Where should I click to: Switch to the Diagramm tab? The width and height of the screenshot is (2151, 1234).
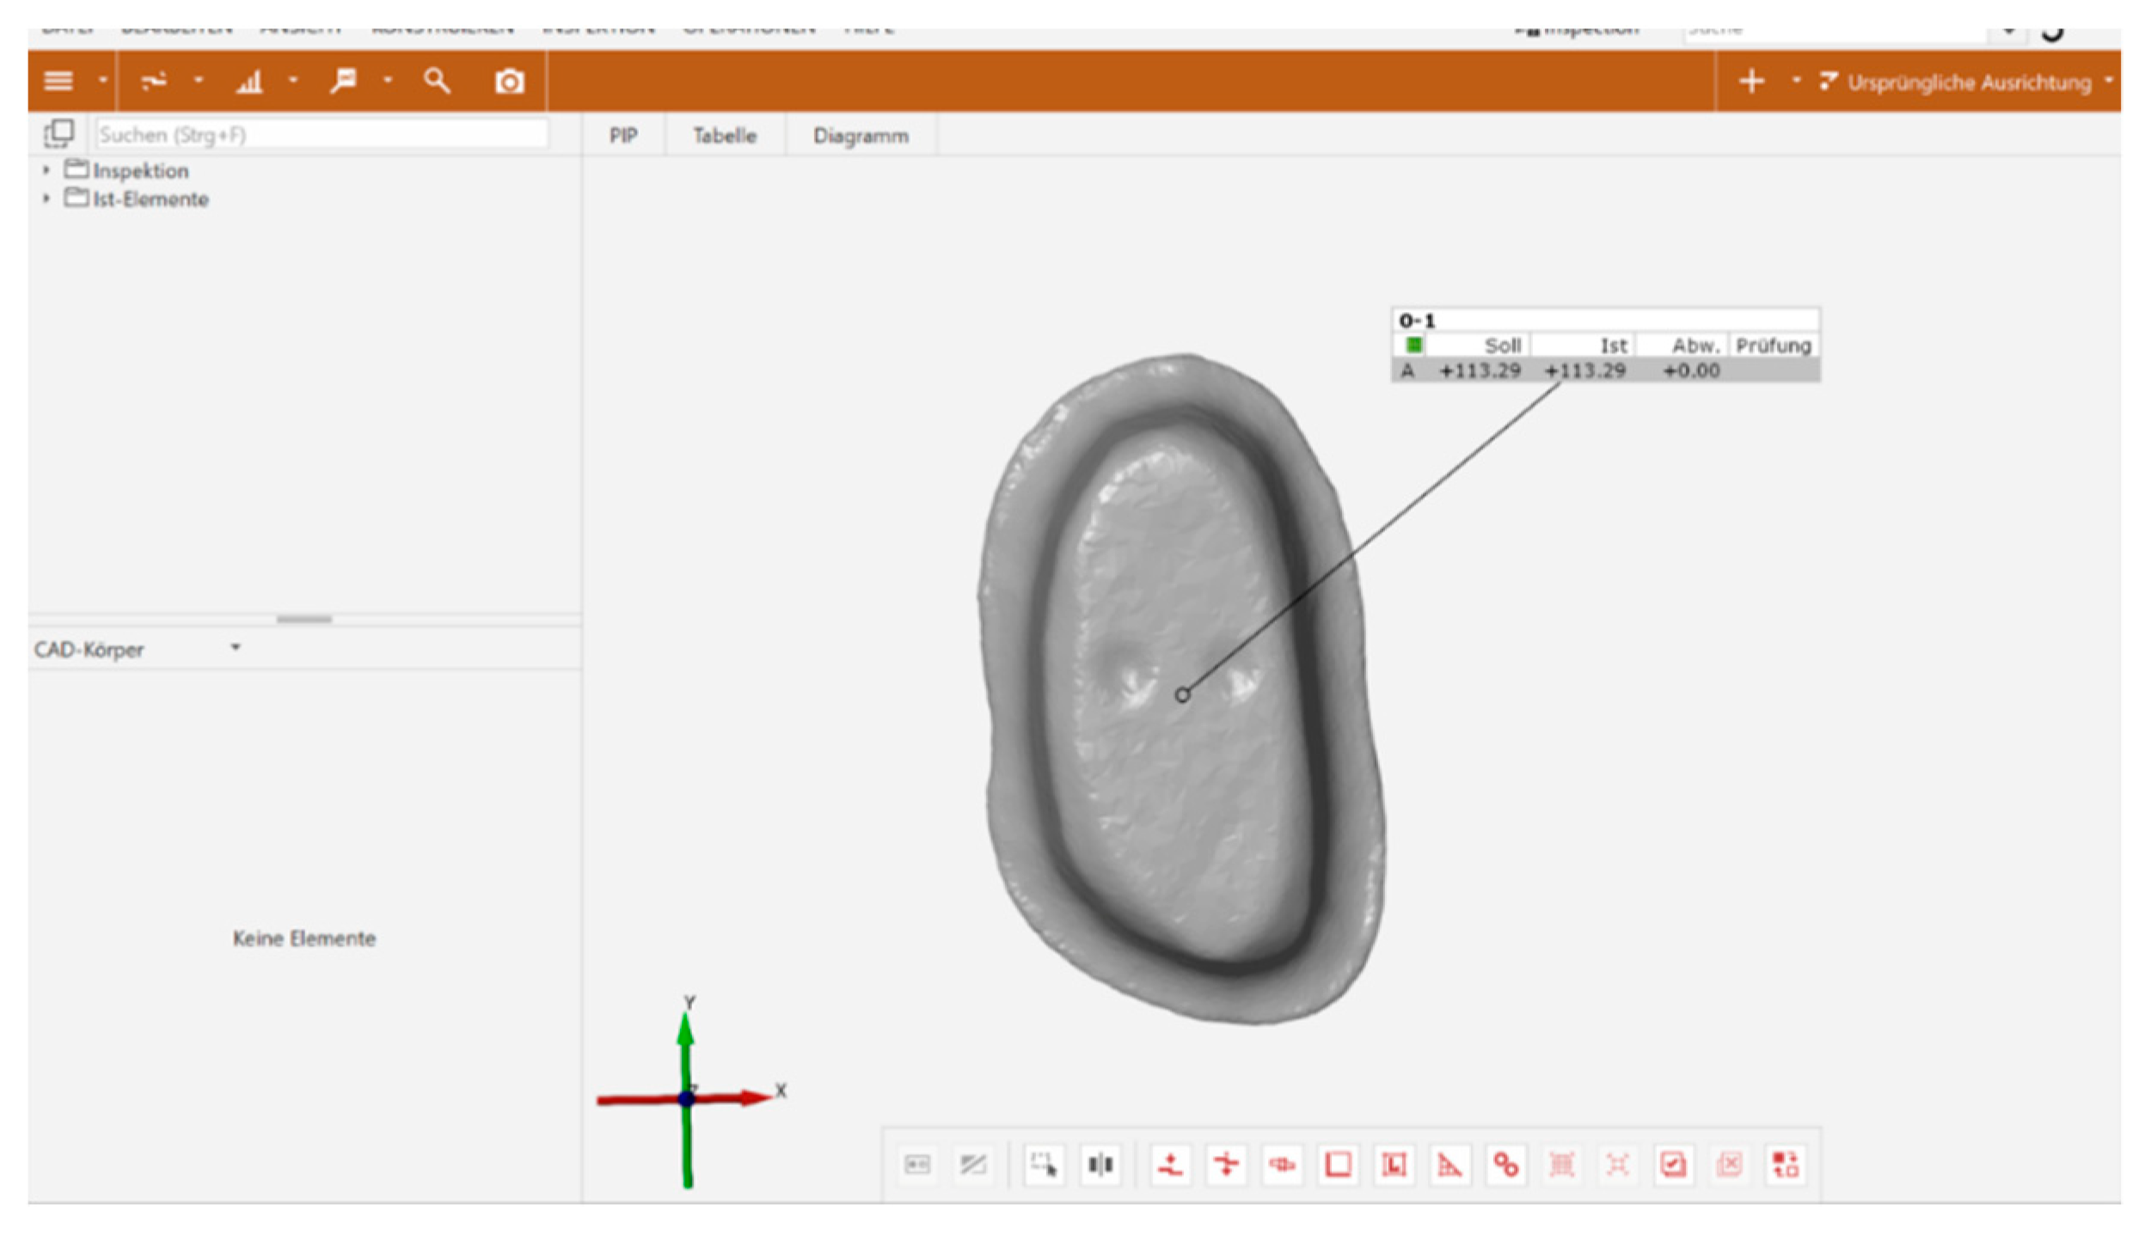tap(861, 136)
